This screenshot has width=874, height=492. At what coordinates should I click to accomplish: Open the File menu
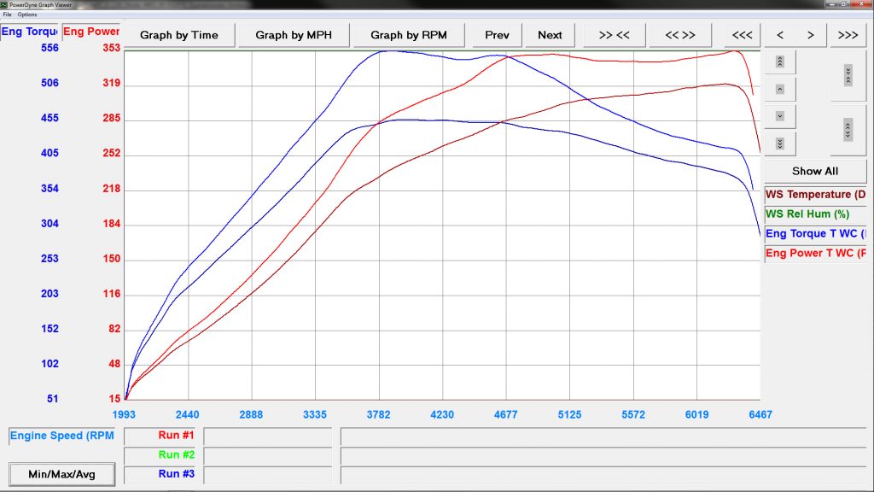click(x=8, y=15)
